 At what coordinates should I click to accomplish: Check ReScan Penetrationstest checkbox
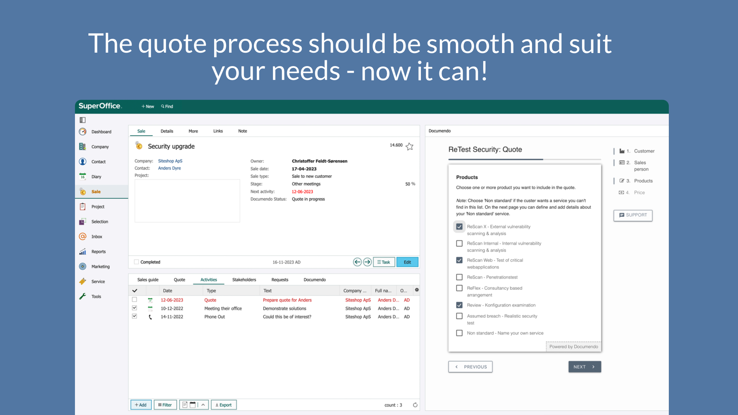[x=459, y=277]
